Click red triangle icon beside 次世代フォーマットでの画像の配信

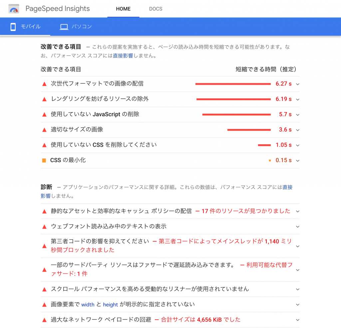(44, 84)
